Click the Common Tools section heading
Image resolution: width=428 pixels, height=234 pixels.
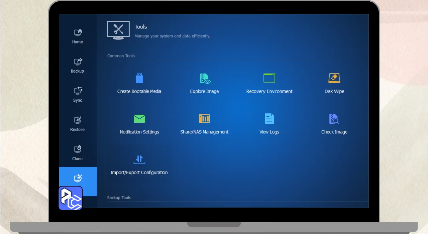(x=121, y=56)
